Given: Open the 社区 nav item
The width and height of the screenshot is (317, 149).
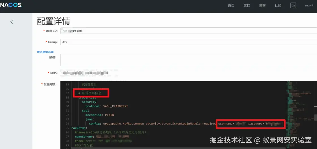Looking at the screenshot, I should [x=278, y=5].
